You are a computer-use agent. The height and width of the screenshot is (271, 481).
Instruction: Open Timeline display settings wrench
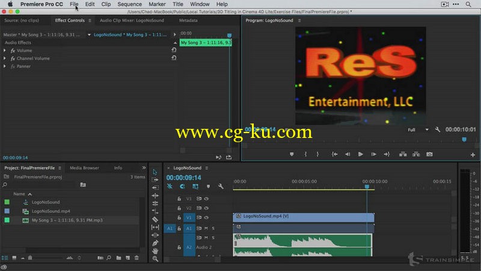(221, 186)
